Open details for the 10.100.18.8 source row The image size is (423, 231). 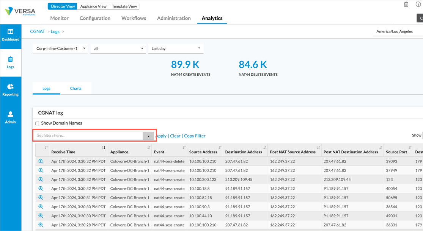tap(41, 189)
